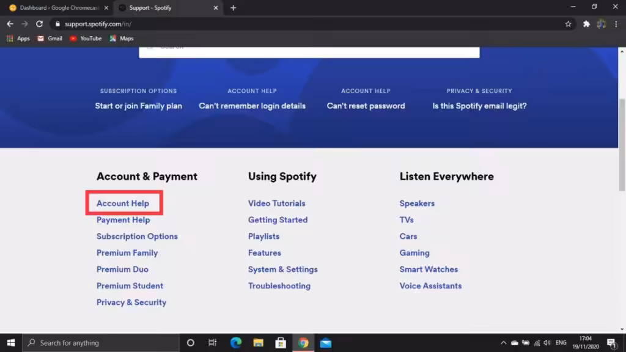Open the Speakers link
Image resolution: width=626 pixels, height=352 pixels.
(417, 203)
